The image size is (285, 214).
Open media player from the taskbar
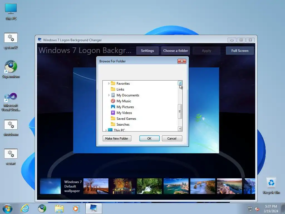pyautogui.click(x=76, y=208)
